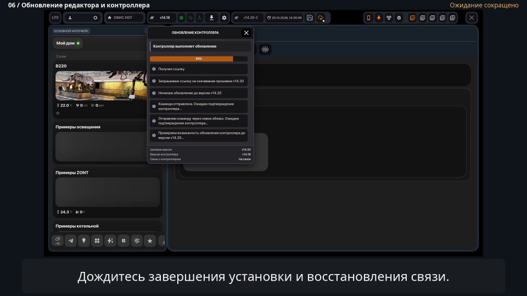This screenshot has width=527, height=296.
Task: Click the four-squares grid icon
Action: tap(97, 241)
